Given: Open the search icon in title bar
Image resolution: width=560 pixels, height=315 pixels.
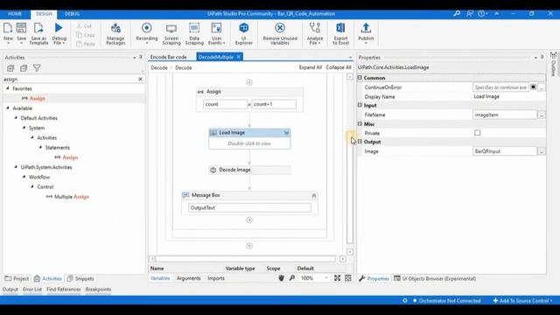Looking at the screenshot, I should (457, 14).
